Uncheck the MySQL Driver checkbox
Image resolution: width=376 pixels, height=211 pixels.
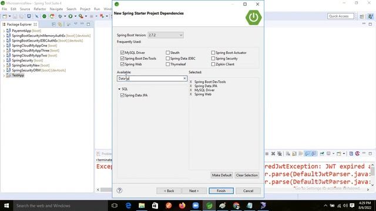tap(122, 53)
